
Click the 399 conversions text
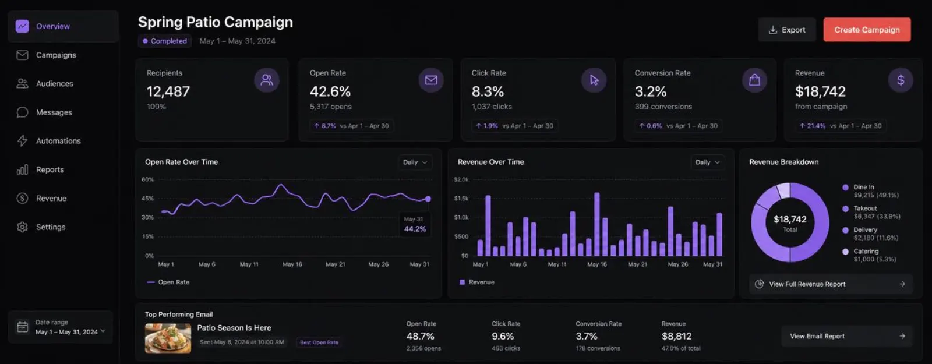click(x=663, y=107)
